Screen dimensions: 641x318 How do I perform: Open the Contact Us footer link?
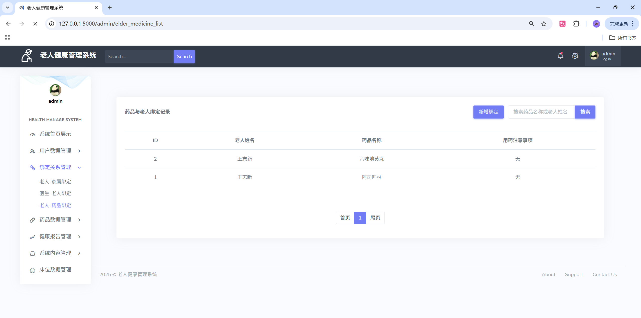click(604, 274)
